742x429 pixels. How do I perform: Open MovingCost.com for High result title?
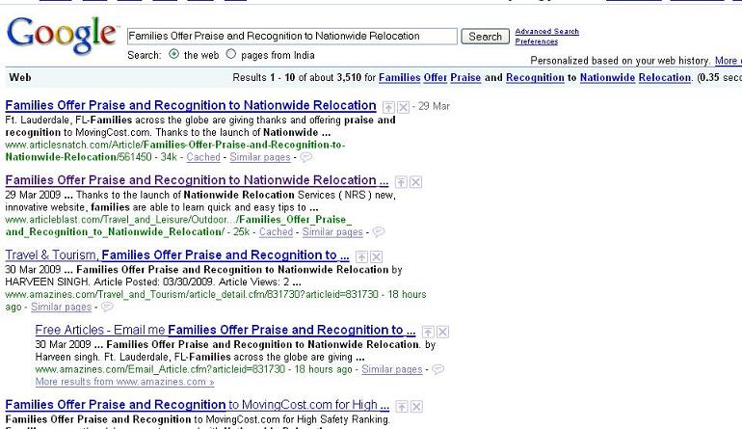(x=198, y=405)
